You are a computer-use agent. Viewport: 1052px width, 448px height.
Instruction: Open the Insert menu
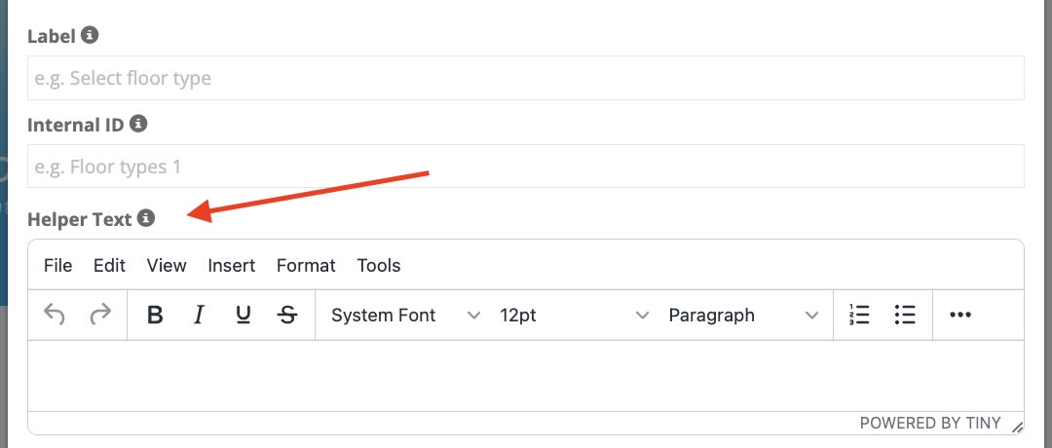click(232, 266)
